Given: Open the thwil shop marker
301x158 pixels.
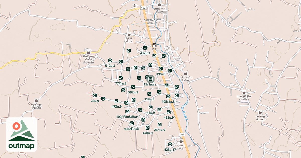Looking at the screenshot, I should pyautogui.click(x=181, y=142).
